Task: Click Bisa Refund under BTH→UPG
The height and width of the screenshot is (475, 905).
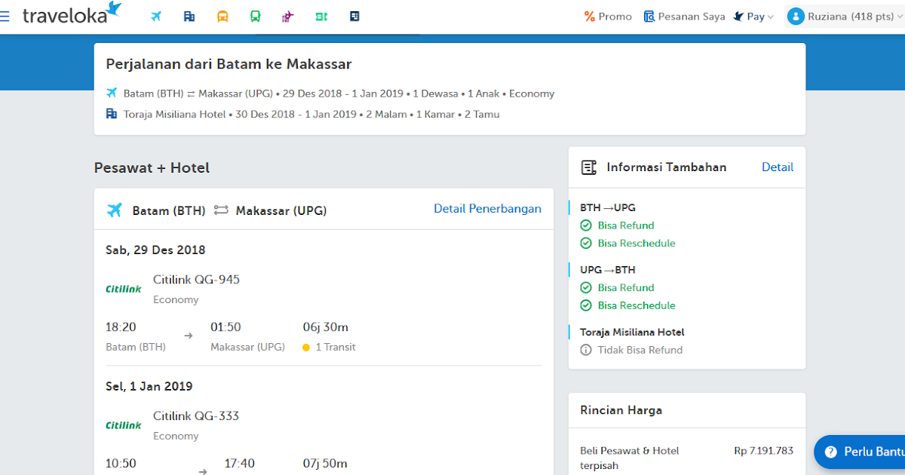Action: point(626,225)
